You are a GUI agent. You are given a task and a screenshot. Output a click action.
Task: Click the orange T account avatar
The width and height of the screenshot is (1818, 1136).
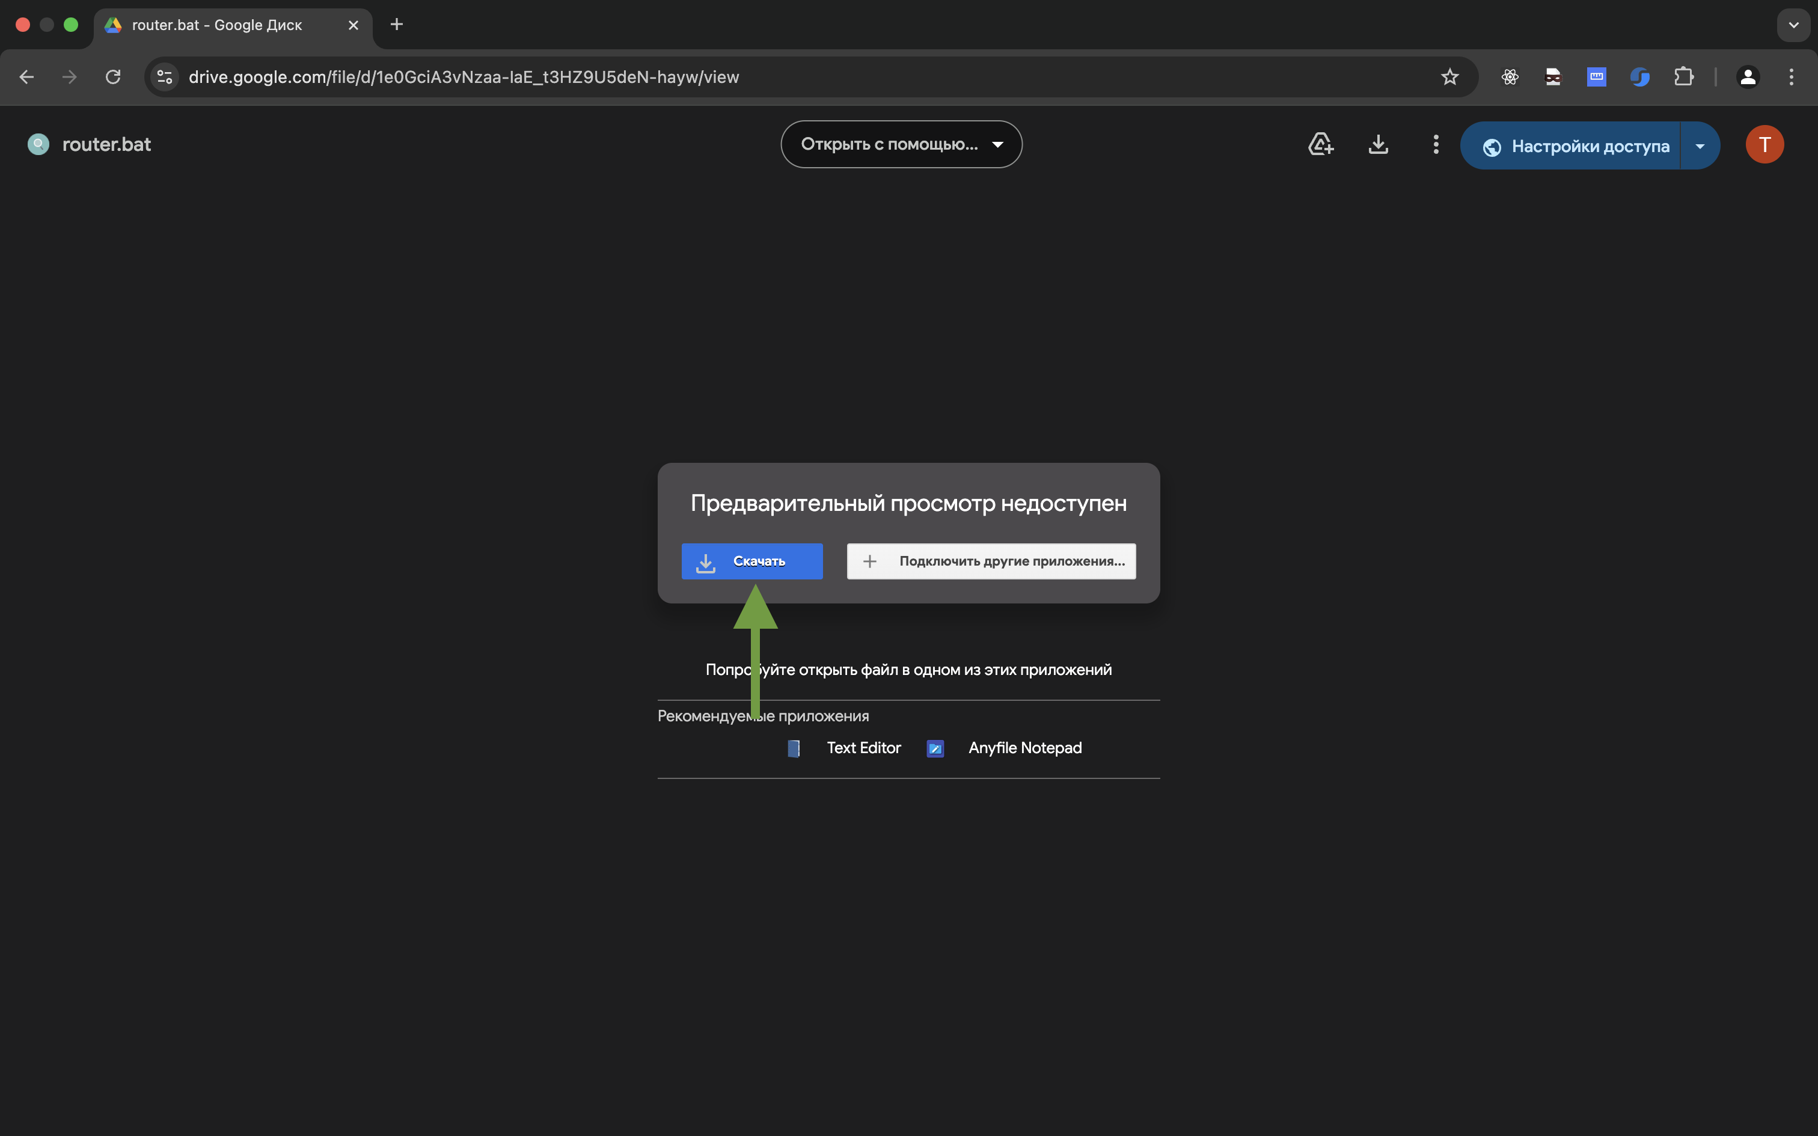pyautogui.click(x=1764, y=144)
